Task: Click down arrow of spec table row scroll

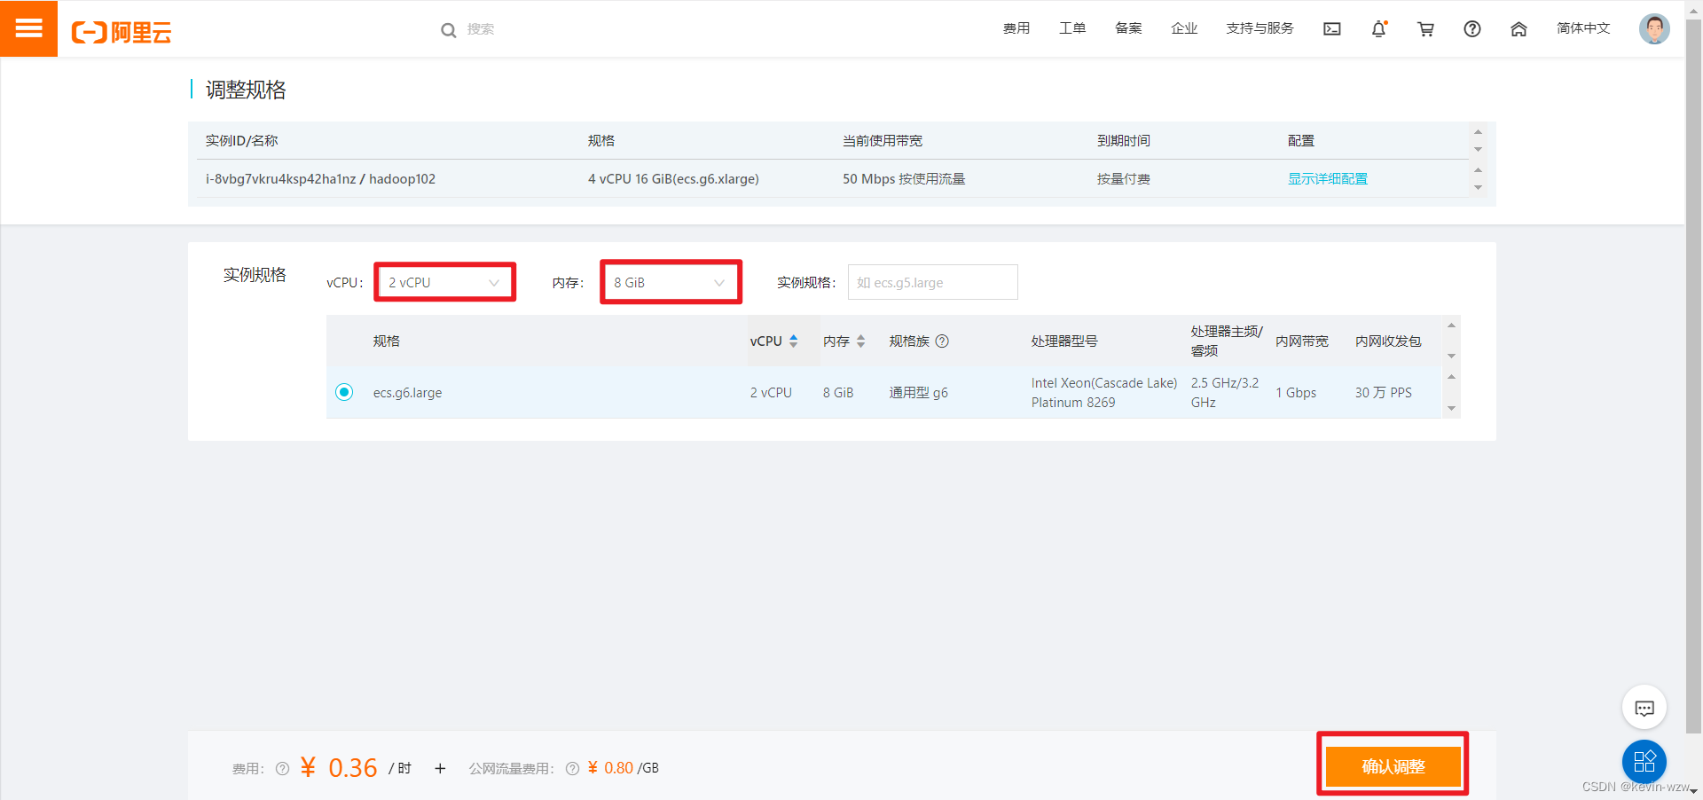Action: coord(1451,409)
